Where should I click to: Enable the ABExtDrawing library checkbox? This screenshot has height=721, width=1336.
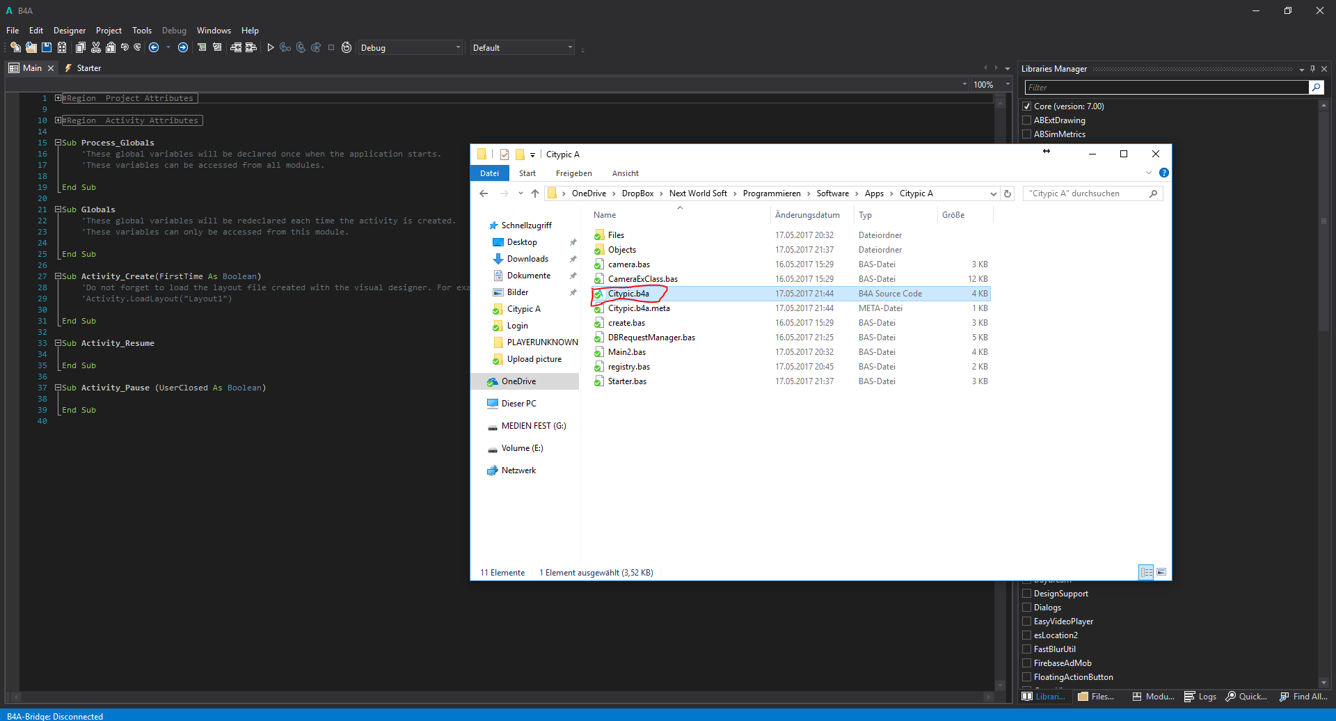click(x=1026, y=120)
